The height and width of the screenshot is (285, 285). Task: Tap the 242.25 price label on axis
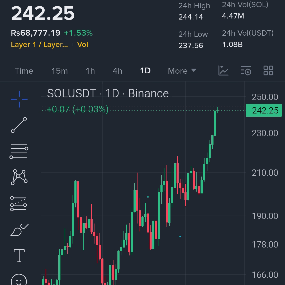pyautogui.click(x=264, y=110)
